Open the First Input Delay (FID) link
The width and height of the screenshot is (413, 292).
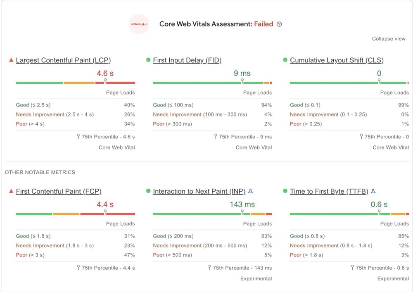pyautogui.click(x=187, y=60)
